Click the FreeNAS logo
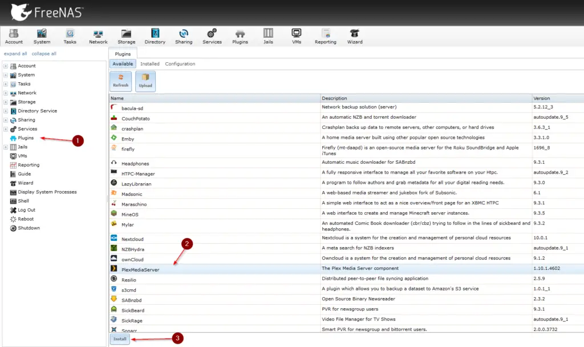The width and height of the screenshot is (584, 347). 47,13
